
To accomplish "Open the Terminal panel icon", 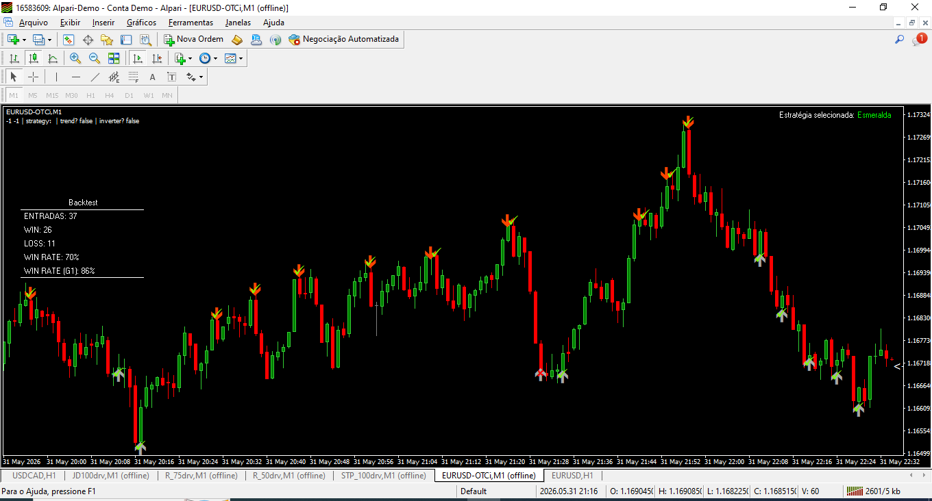I will (x=126, y=40).
